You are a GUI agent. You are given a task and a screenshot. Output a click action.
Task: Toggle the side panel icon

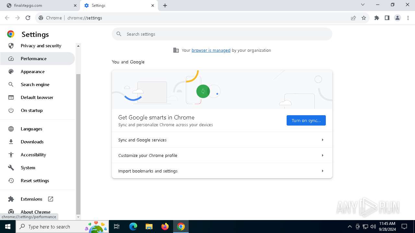click(x=387, y=18)
